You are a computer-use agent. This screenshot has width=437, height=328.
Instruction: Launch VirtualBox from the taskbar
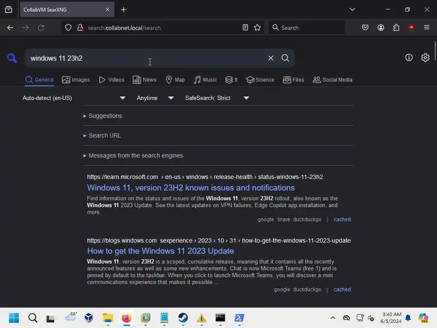[x=89, y=318]
